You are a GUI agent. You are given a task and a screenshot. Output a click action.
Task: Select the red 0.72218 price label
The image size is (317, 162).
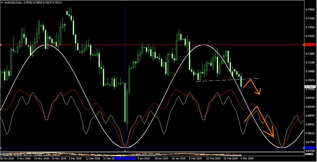310,45
